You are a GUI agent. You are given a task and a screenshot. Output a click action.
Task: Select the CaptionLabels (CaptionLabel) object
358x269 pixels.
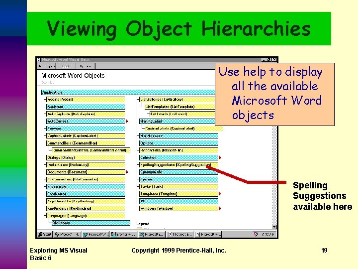tap(86, 135)
